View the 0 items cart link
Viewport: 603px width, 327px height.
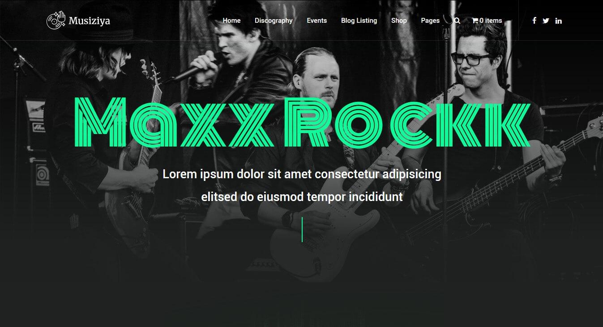(487, 21)
